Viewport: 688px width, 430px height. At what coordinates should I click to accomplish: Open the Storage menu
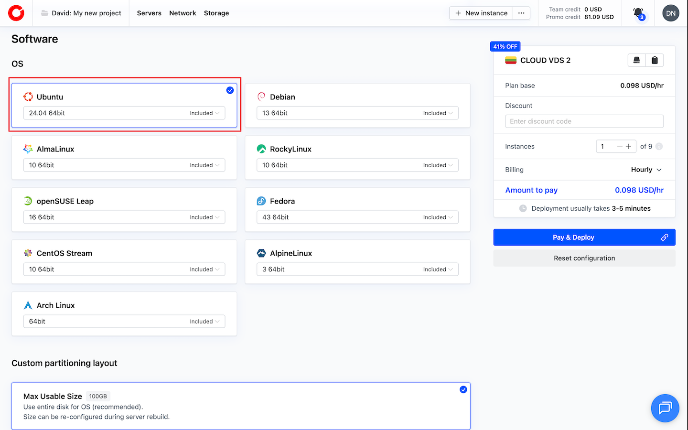click(x=216, y=13)
